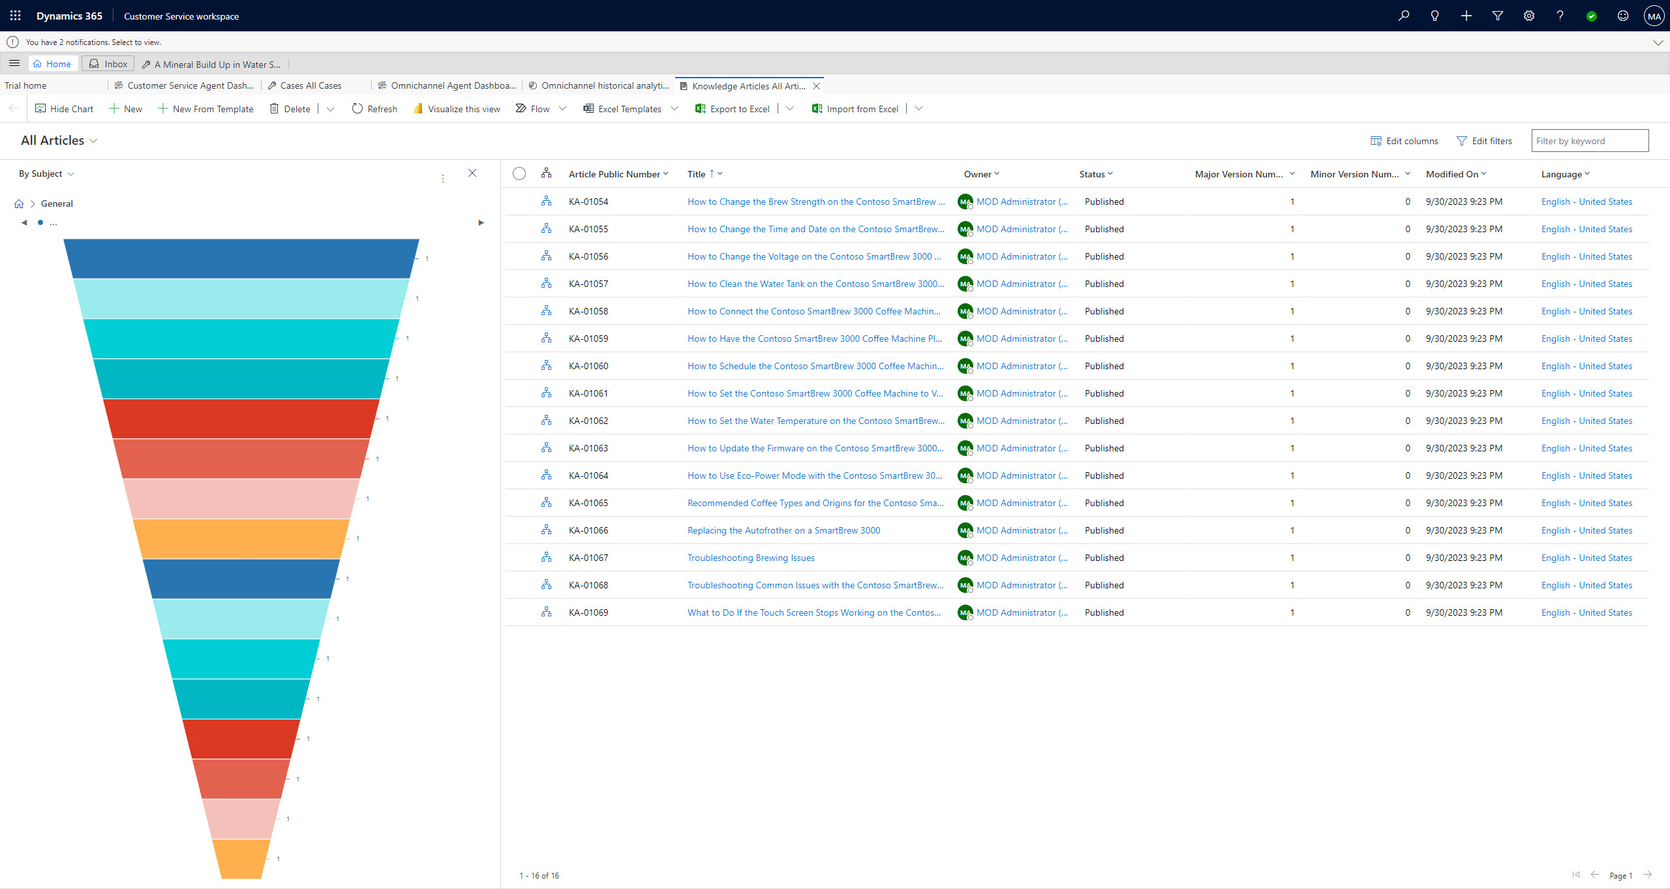Click New From Template button
Image resolution: width=1670 pixels, height=889 pixels.
(205, 109)
